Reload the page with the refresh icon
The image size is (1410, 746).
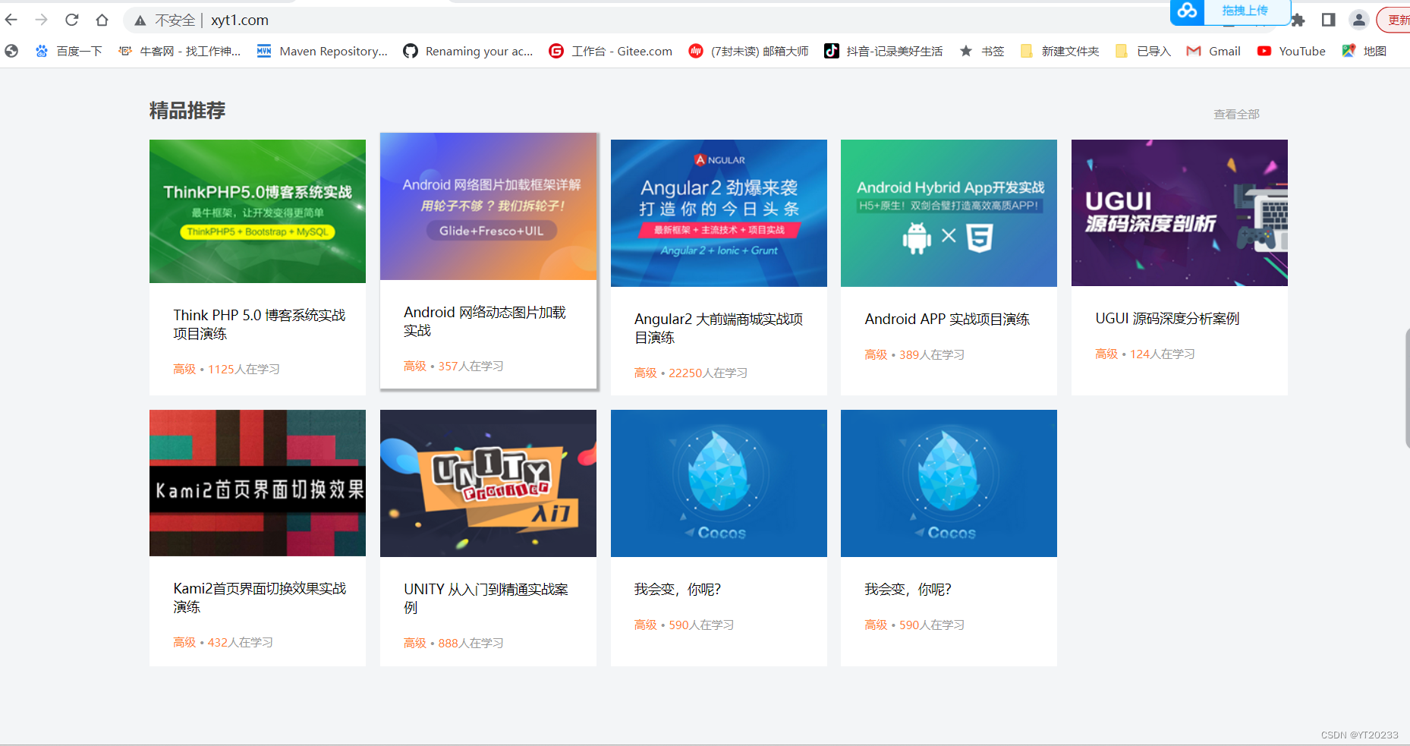(x=72, y=20)
